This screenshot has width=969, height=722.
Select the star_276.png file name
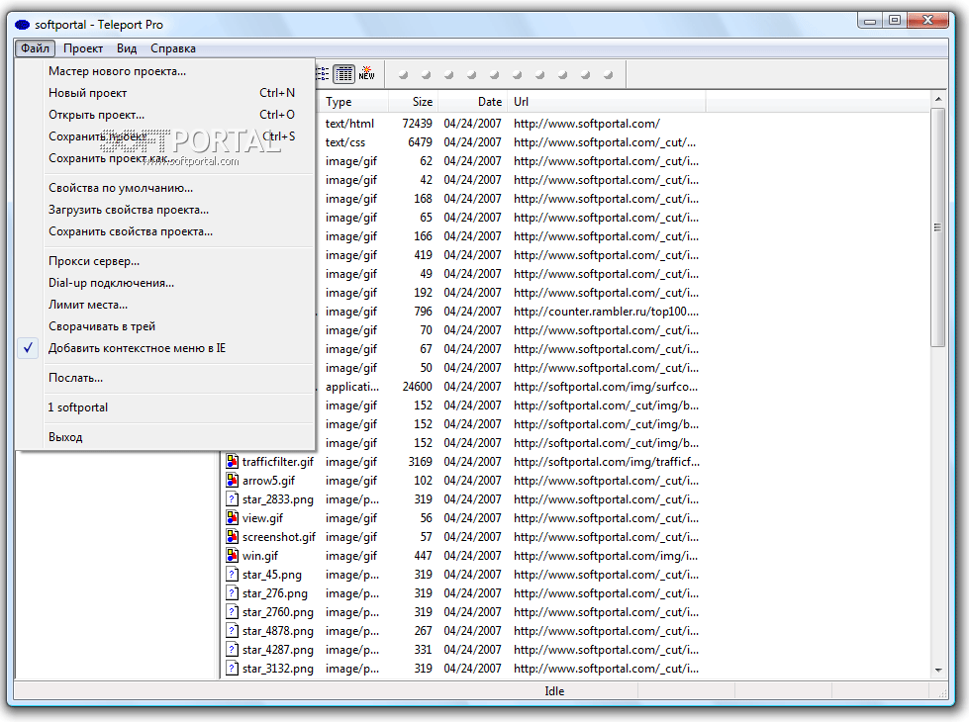click(x=275, y=593)
